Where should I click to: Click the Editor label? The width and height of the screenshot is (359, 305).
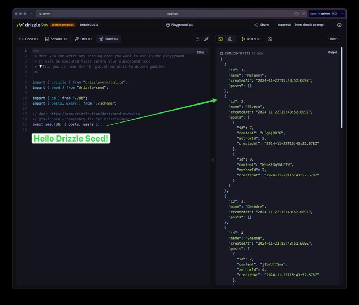click(200, 52)
